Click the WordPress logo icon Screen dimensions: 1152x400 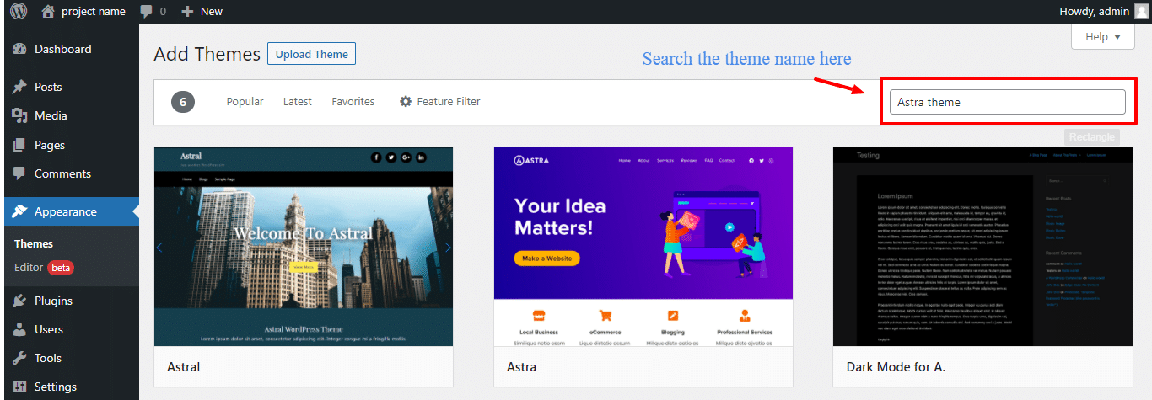coord(19,11)
